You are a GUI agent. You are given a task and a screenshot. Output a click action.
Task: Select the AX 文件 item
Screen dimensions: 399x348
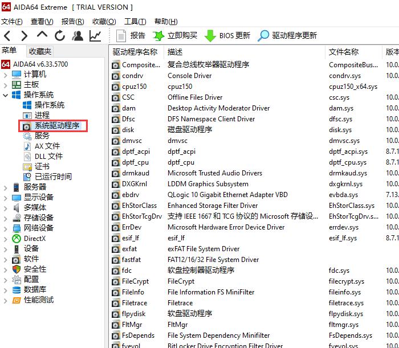coord(47,146)
